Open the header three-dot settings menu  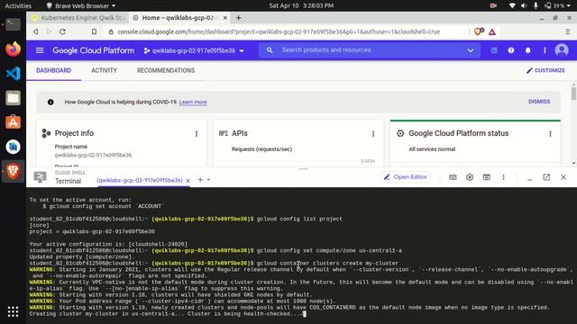tap(545, 50)
